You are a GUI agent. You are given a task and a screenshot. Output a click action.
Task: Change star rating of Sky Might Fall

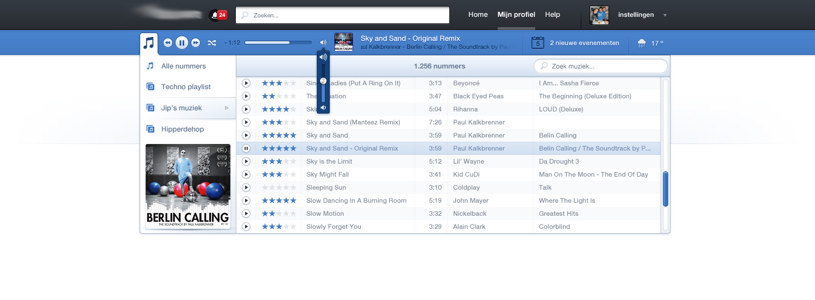point(279,174)
